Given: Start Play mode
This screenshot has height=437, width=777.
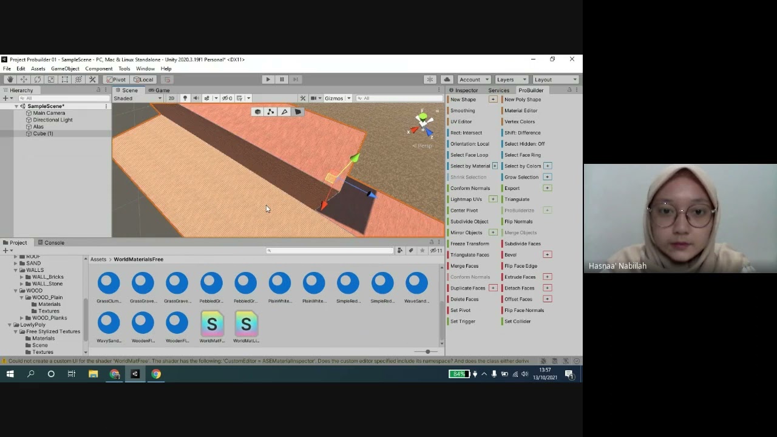Looking at the screenshot, I should pos(268,80).
